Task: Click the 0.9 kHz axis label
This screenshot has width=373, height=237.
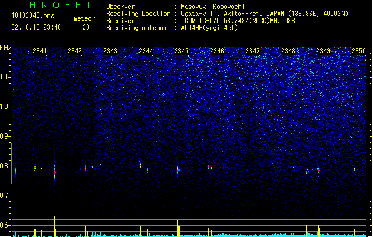Action: click(x=5, y=136)
